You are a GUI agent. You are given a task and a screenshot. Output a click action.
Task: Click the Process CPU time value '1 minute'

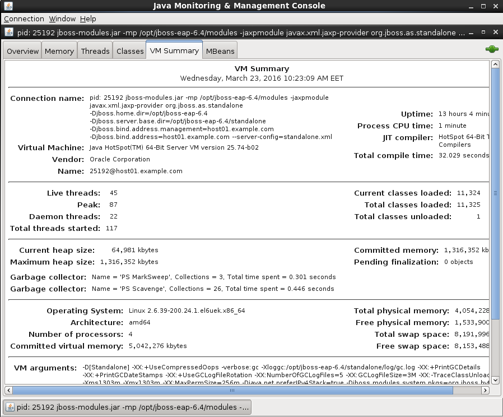click(453, 126)
